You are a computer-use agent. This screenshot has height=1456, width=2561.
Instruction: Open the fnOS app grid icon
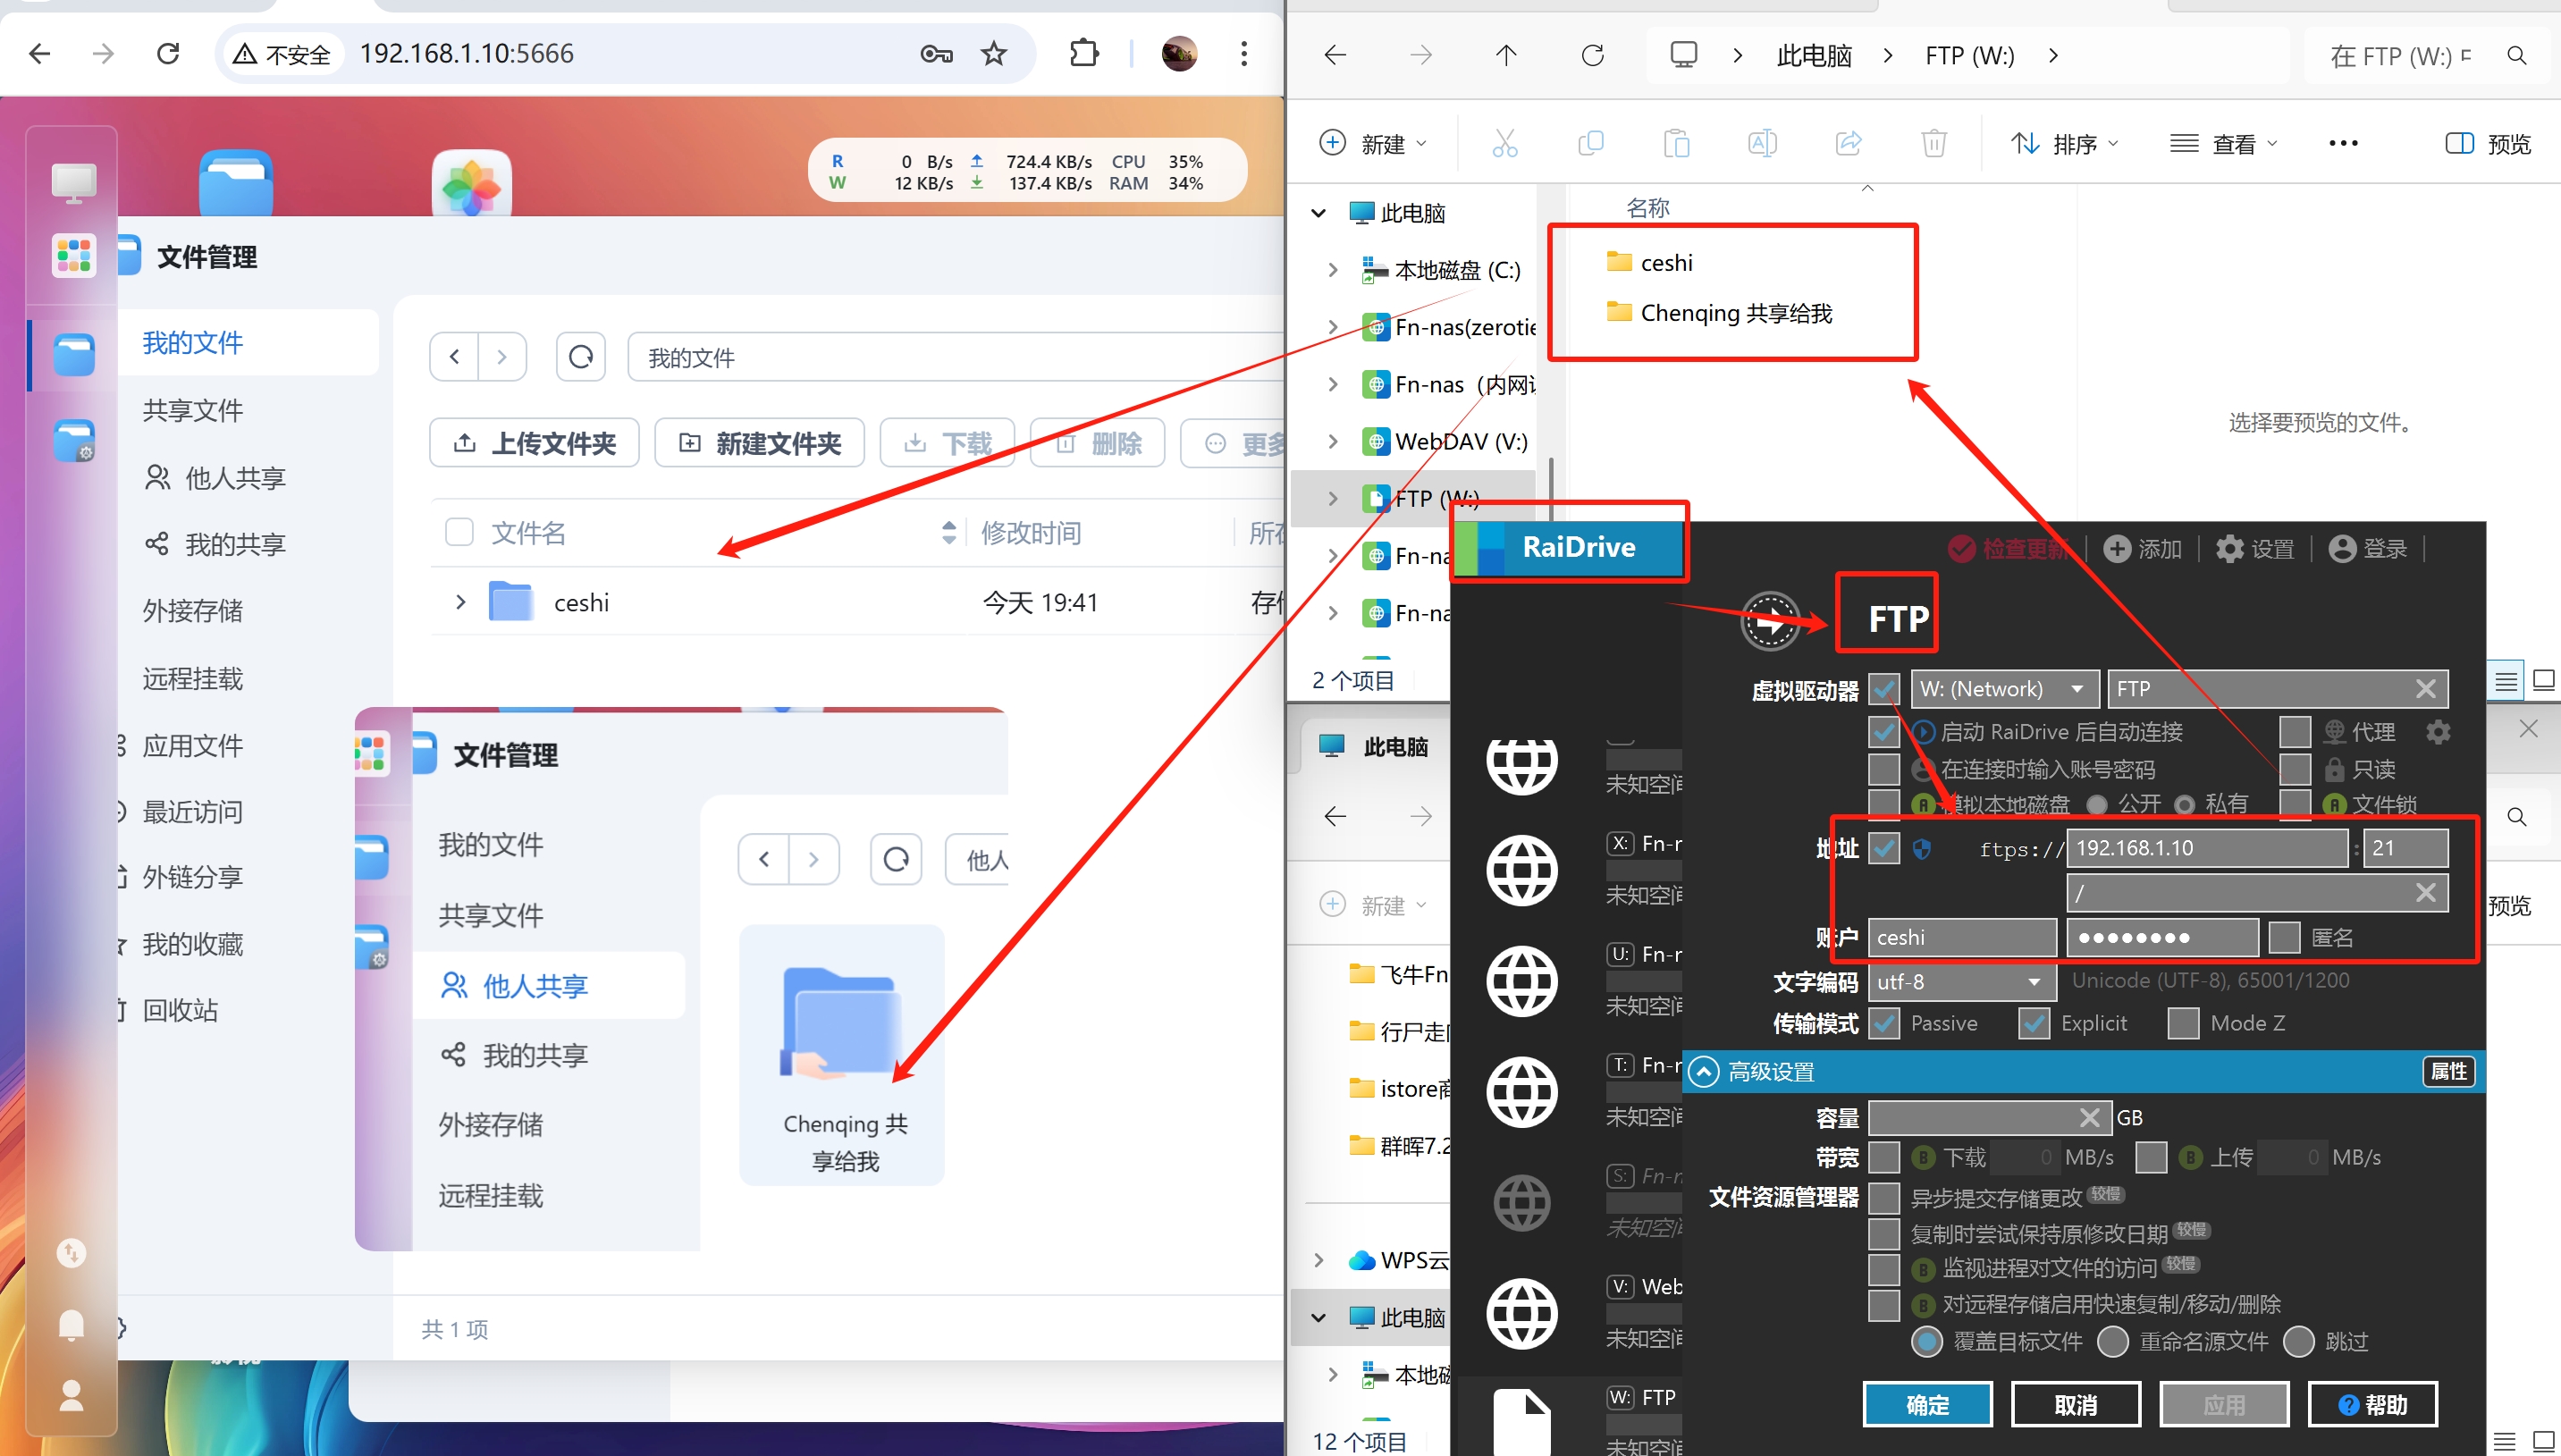click(x=74, y=255)
